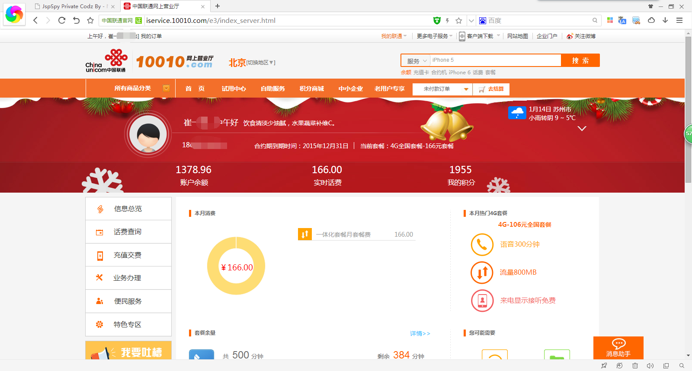Click the 去结算 checkout button
The width and height of the screenshot is (692, 371).
click(x=491, y=89)
